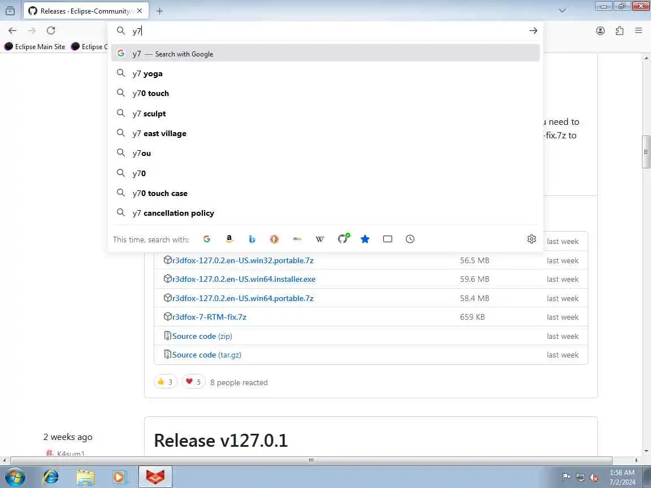Search this time with DuckDuckGo icon
The image size is (651, 488).
pos(274,239)
